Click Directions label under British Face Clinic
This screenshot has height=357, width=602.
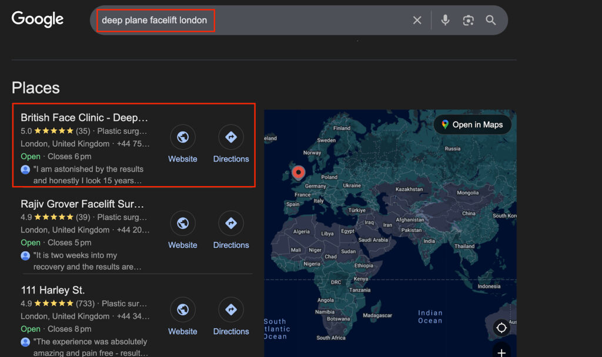[x=231, y=159]
